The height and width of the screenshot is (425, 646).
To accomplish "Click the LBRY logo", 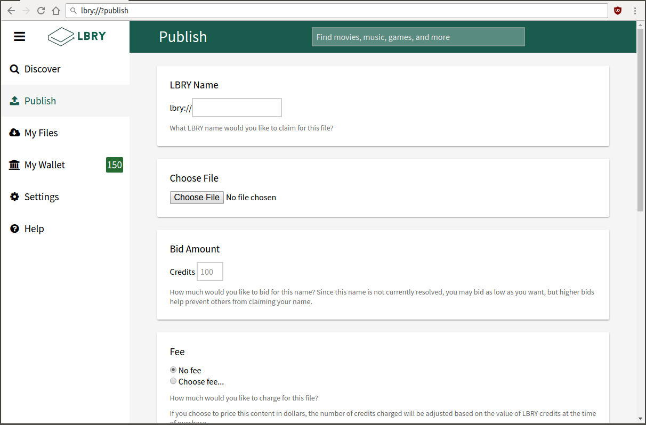I will click(x=77, y=36).
